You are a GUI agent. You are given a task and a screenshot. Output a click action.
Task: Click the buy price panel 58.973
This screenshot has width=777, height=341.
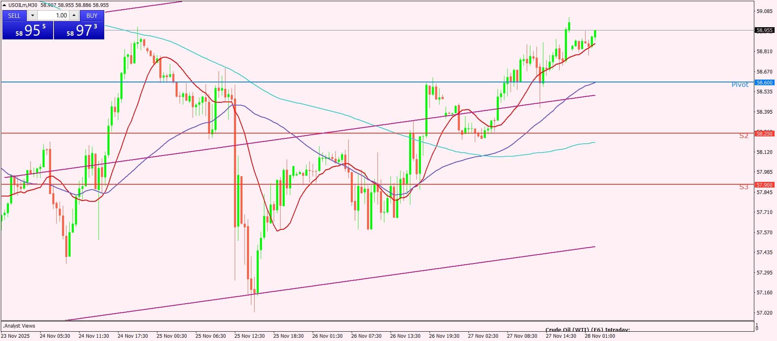click(x=79, y=30)
